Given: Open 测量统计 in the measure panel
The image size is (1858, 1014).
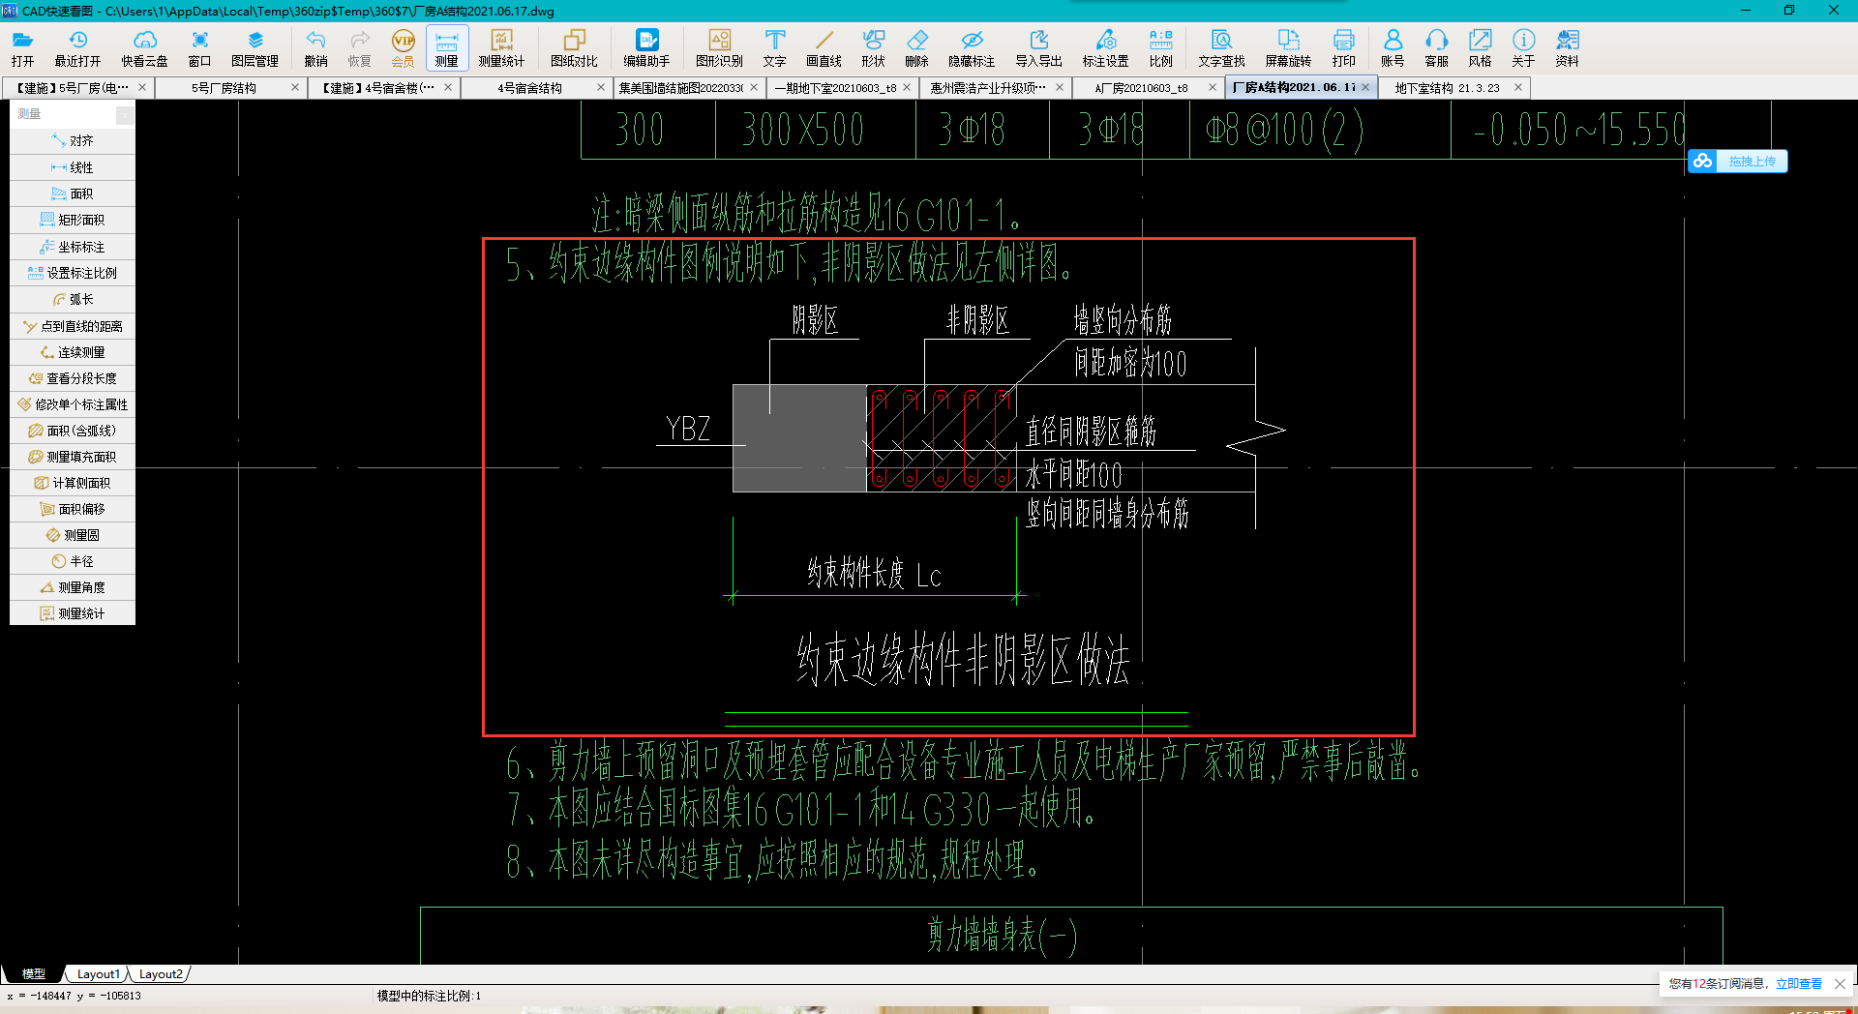Looking at the screenshot, I should (73, 613).
